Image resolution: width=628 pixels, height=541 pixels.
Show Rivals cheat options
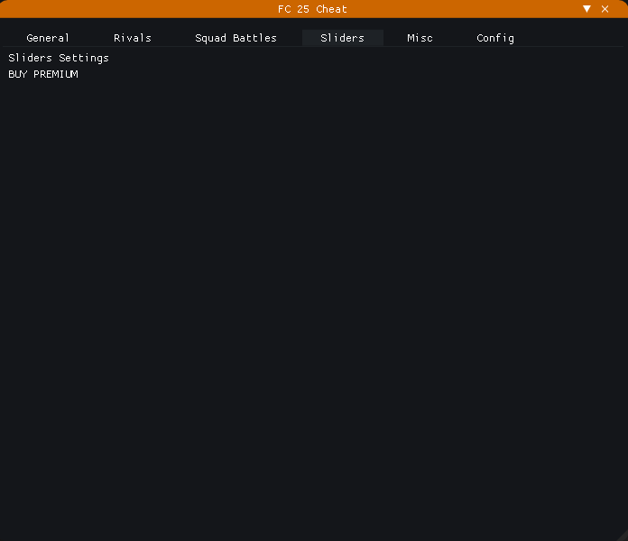tap(133, 38)
